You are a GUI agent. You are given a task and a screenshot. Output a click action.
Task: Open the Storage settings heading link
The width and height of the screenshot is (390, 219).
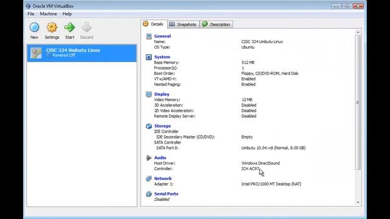163,126
